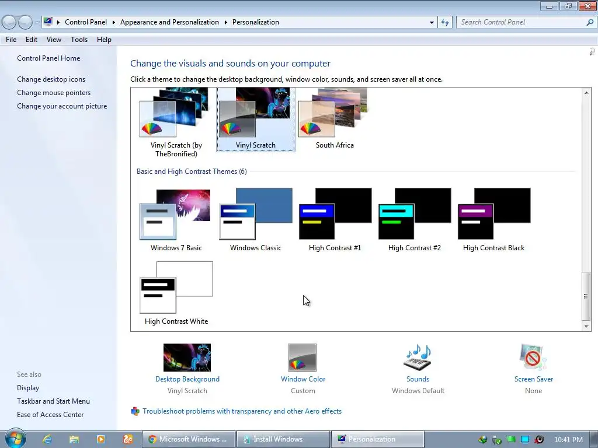Screen dimensions: 598x448
Task: Click the search magnifier icon
Action: [590, 22]
